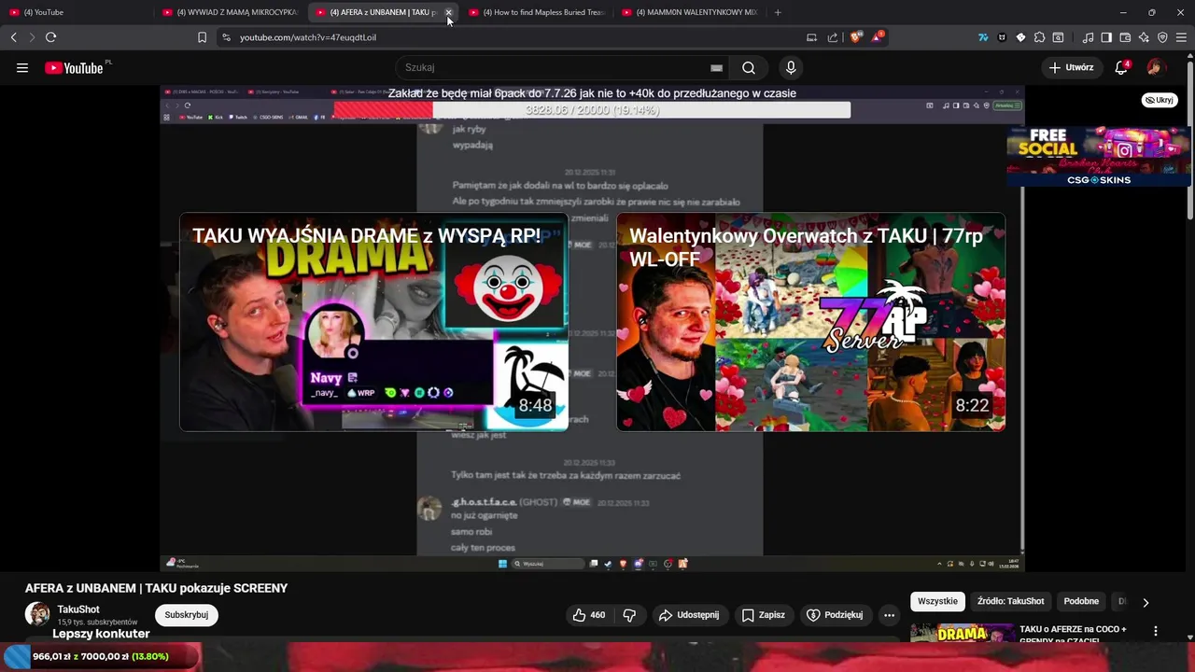The image size is (1195, 672).
Task: Select the Podobne filter chip
Action: (1081, 601)
